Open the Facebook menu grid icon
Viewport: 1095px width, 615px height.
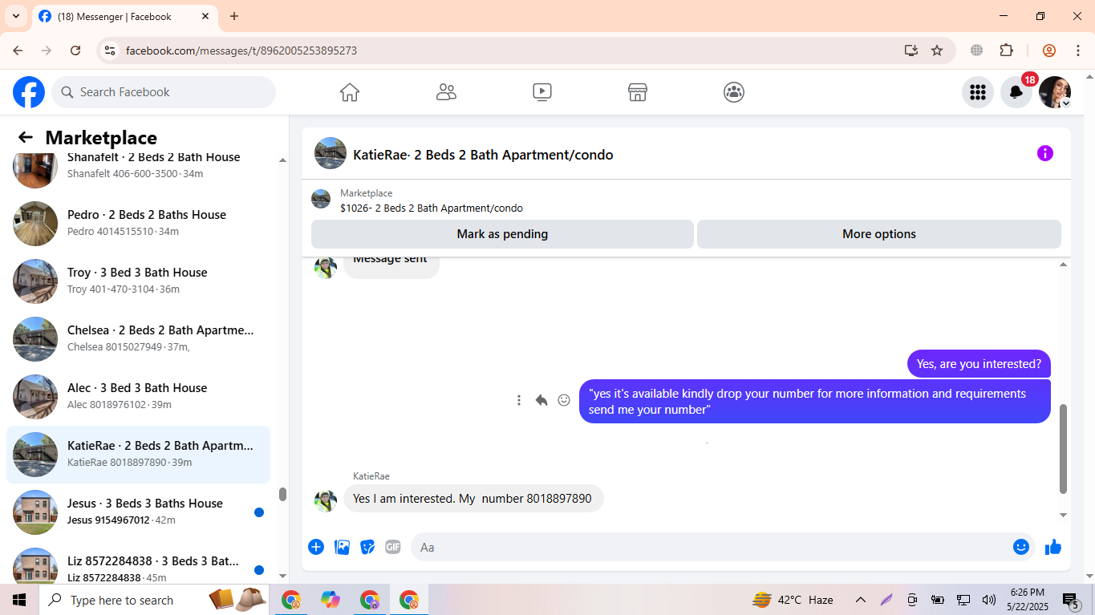(x=977, y=92)
